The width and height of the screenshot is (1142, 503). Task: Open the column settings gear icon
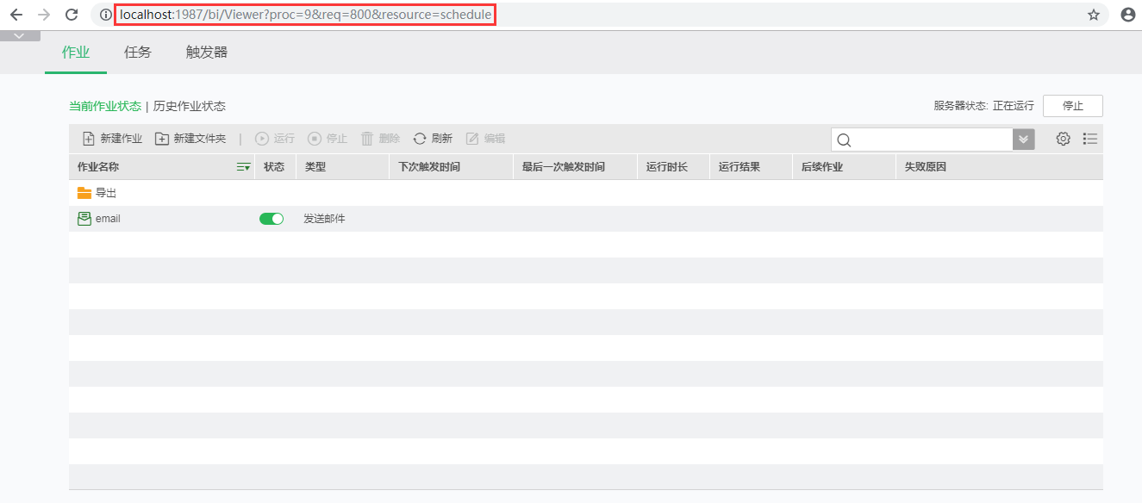[x=1063, y=138]
